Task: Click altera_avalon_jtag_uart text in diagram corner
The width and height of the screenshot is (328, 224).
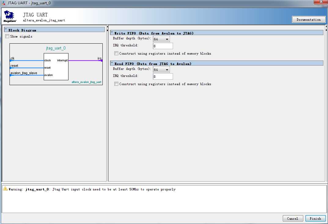Action: coord(87,82)
